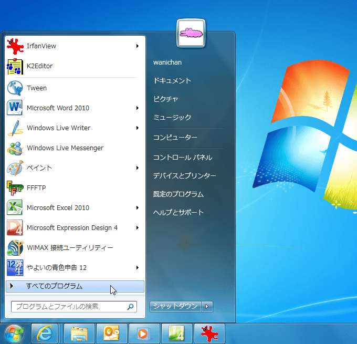Expand やよいの青色申告 12 jump list arrow

138,268
